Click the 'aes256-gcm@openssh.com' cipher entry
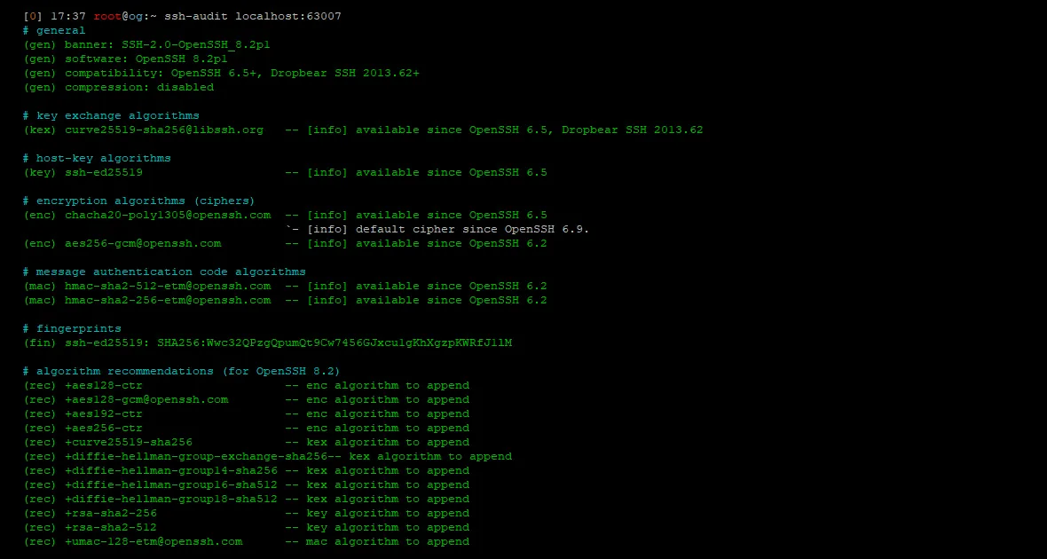This screenshot has height=559, width=1047. click(x=143, y=243)
